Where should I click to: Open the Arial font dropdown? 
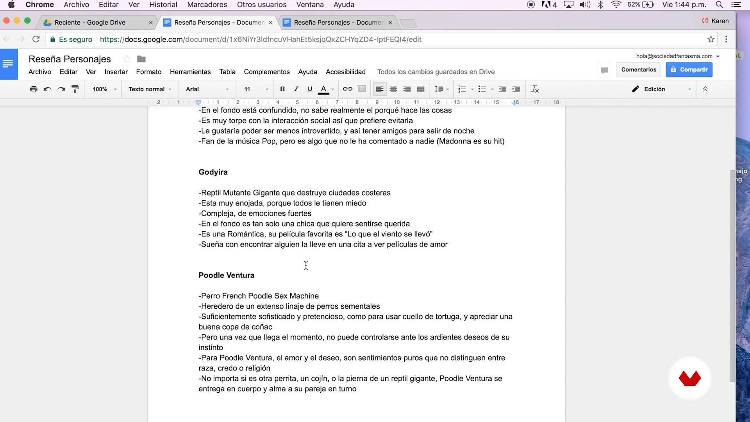[207, 89]
